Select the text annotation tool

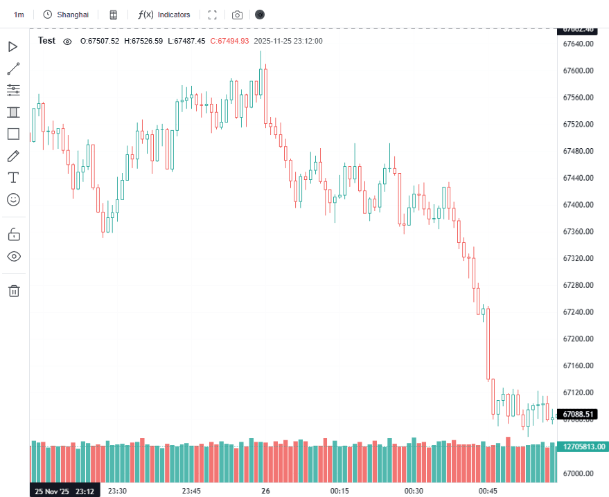pyautogui.click(x=13, y=178)
